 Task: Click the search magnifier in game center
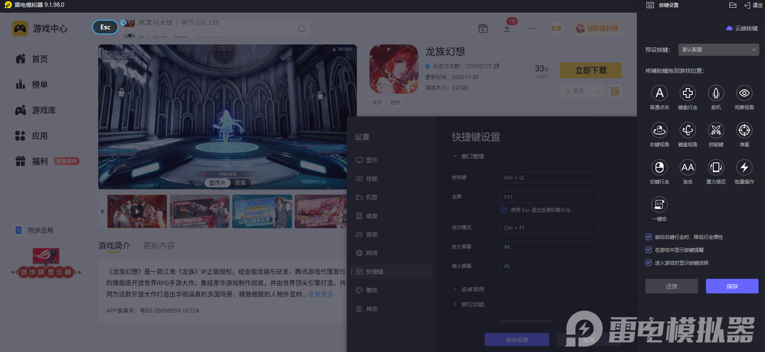point(301,29)
